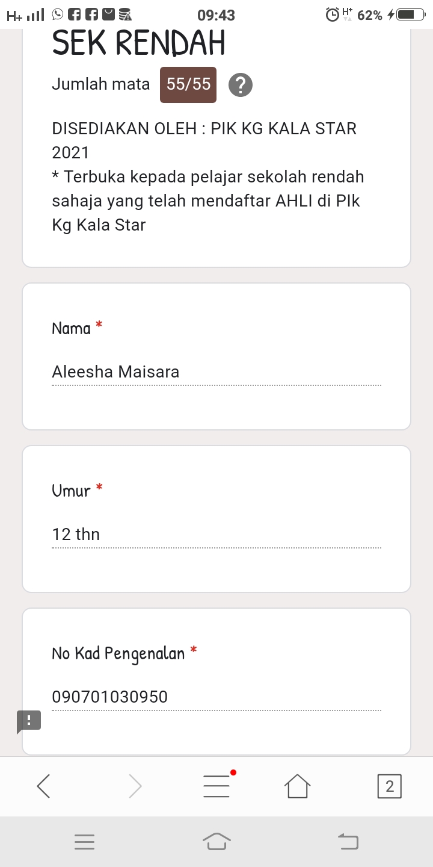Open the tab switcher showing 2
433x867 pixels.
[x=389, y=786]
